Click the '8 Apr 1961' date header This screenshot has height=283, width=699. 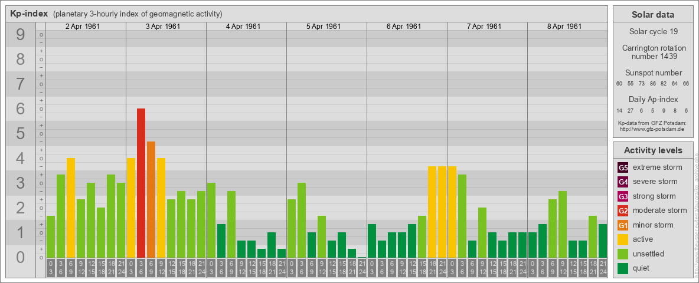point(564,27)
